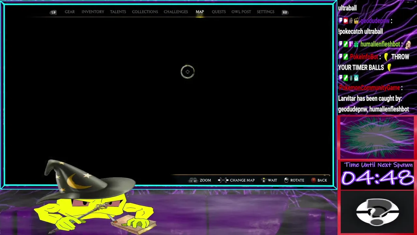The image size is (417, 235).
Task: Click the 'THROW YOUR TIMER BALLS' message
Action: [374, 62]
